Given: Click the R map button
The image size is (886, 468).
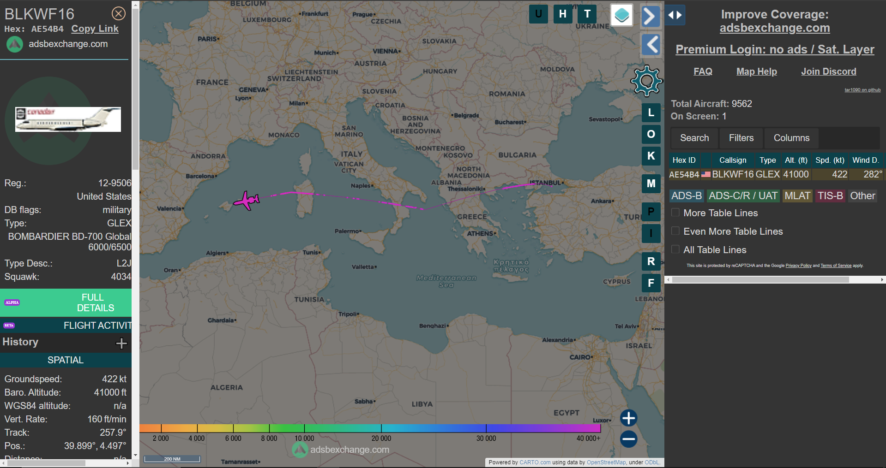Looking at the screenshot, I should click(x=651, y=261).
